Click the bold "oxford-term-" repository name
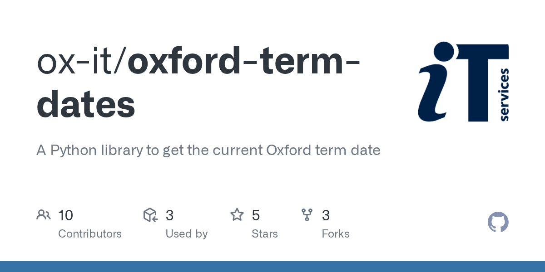 (x=244, y=63)
